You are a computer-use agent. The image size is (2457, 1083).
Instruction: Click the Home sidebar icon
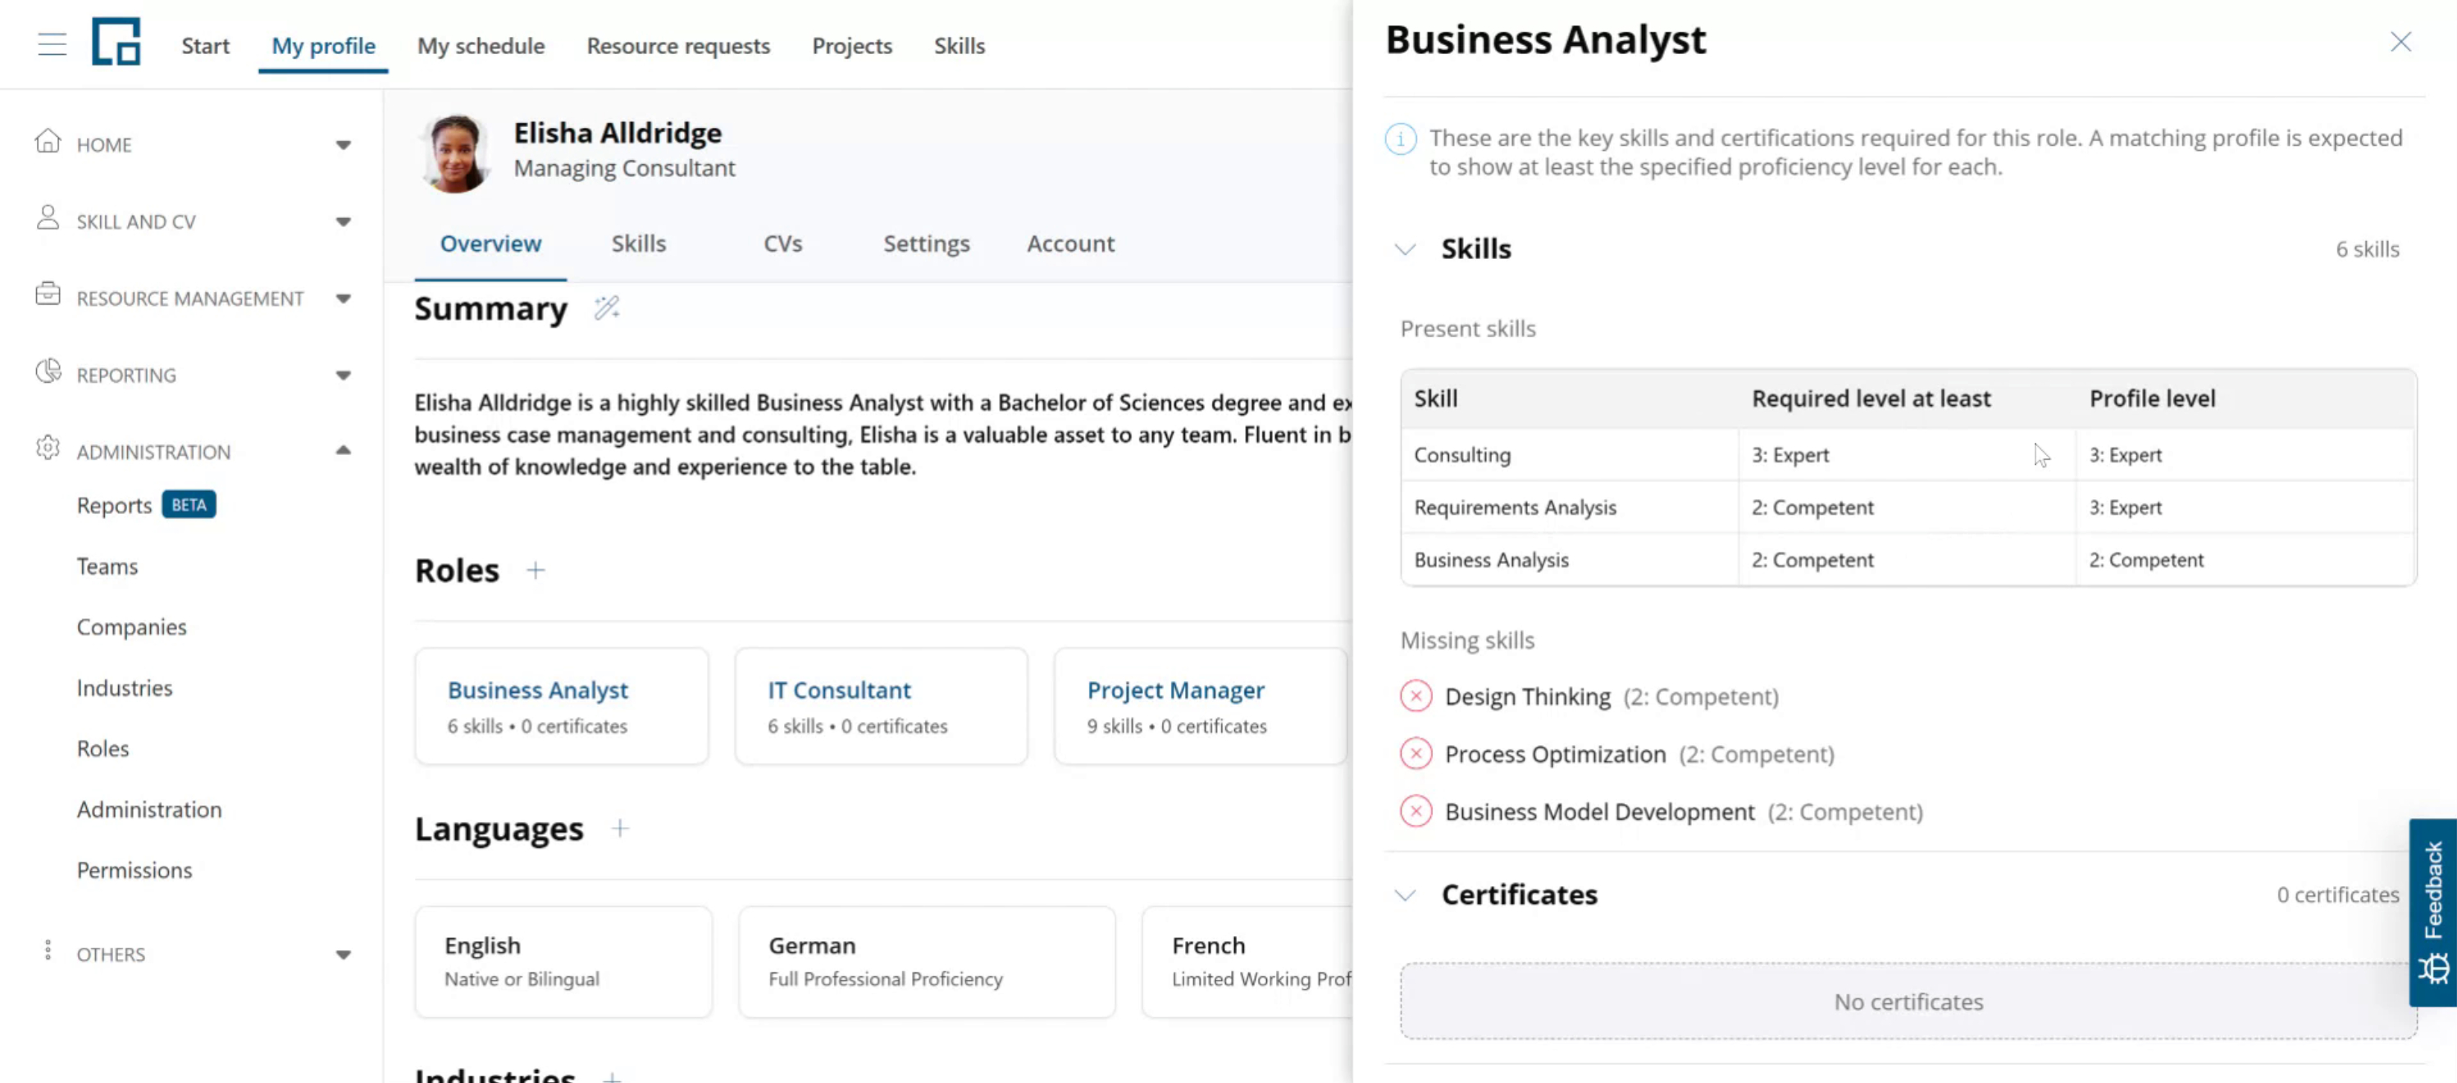click(48, 142)
